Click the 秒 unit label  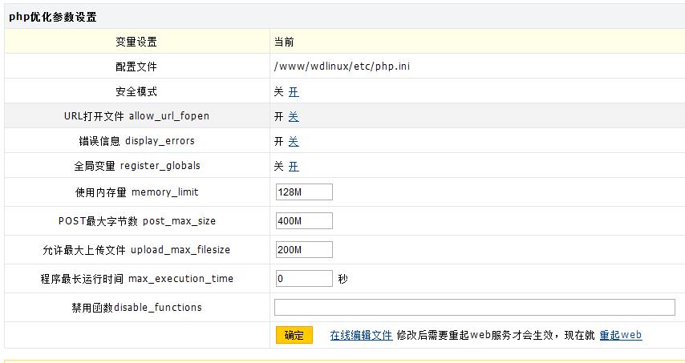pos(342,279)
